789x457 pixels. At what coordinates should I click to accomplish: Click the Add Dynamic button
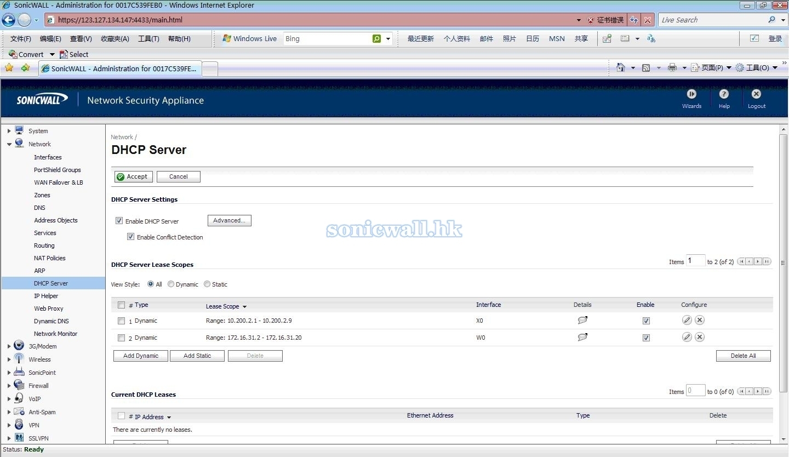coord(141,356)
